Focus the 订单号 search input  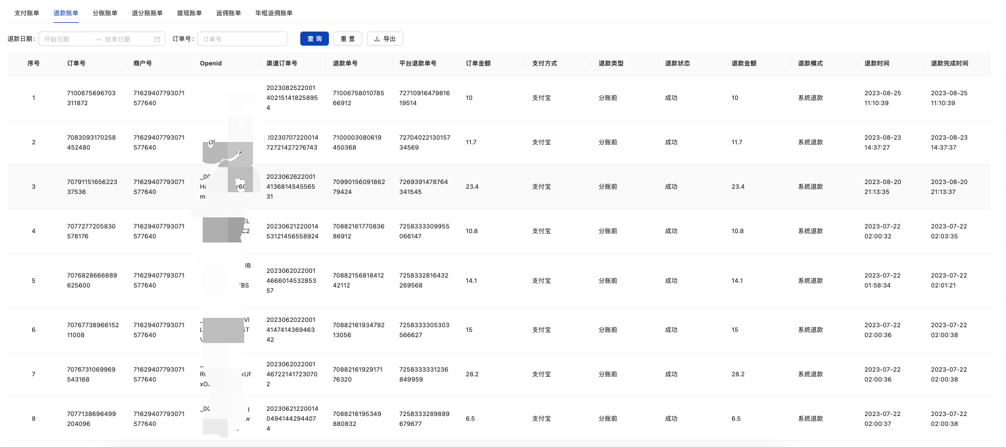click(x=242, y=39)
